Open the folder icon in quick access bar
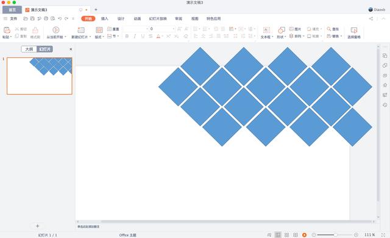 26,19
